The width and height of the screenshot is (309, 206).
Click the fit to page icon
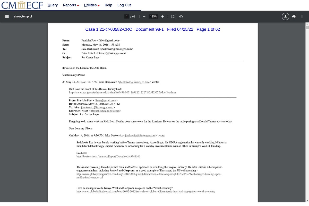pos(173,16)
